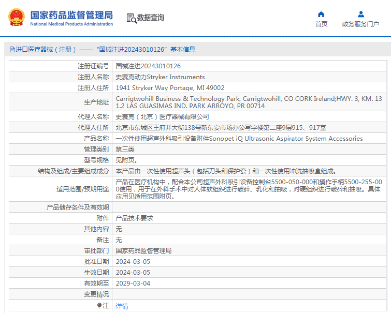391x313 pixels.
Task: Click the 产品技术要求 attachment value
Action: (135, 218)
